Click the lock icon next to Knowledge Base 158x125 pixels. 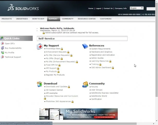[62, 49]
